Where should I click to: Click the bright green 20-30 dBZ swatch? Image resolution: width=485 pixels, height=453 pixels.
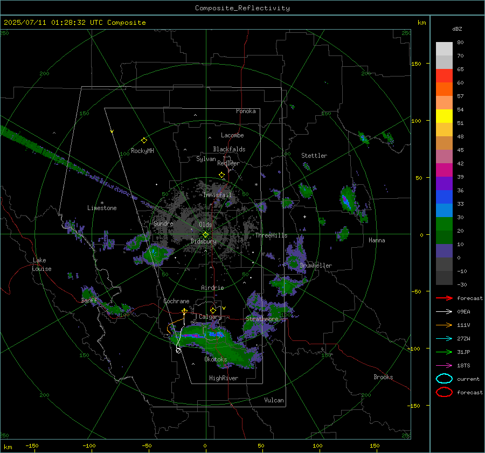pyautogui.click(x=444, y=224)
